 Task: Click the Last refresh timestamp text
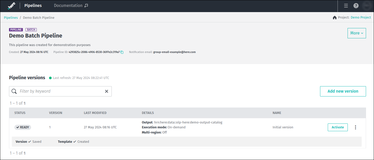click(x=81, y=78)
